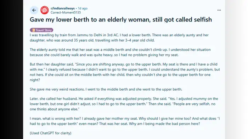Screen dimensions: 248x139
Task: Go back using the left arrow button
Action: [x=34, y=10]
